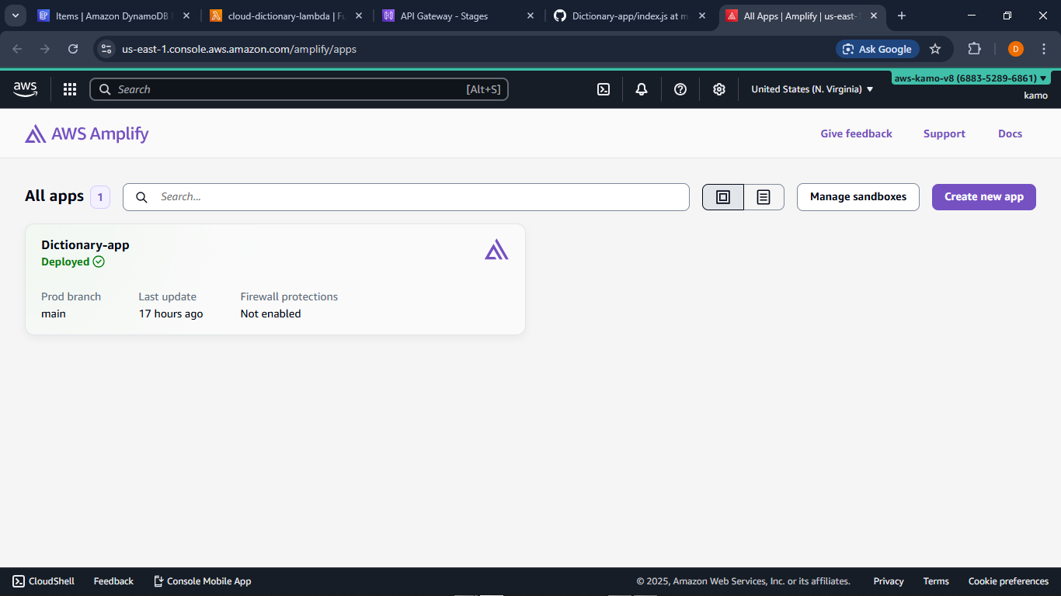
Task: Open the kamo account menu
Action: coord(1035,95)
